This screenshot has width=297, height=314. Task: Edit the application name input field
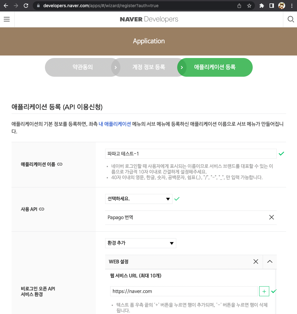tap(191, 154)
